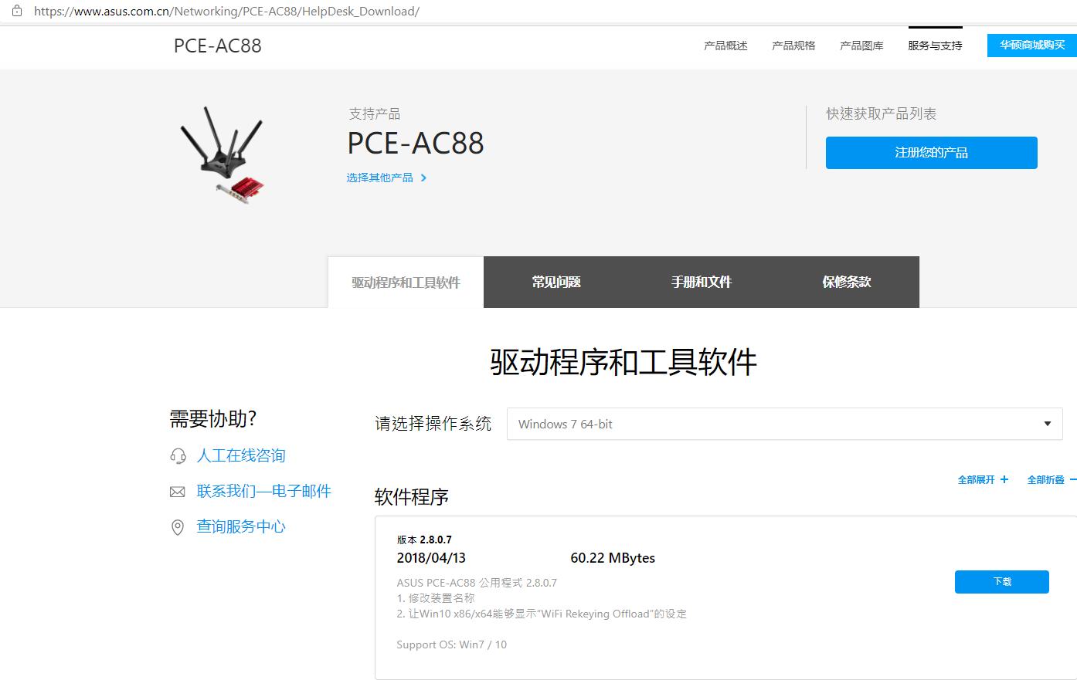The height and width of the screenshot is (680, 1077).
Task: Switch to the 常见问题 tab
Action: click(556, 282)
